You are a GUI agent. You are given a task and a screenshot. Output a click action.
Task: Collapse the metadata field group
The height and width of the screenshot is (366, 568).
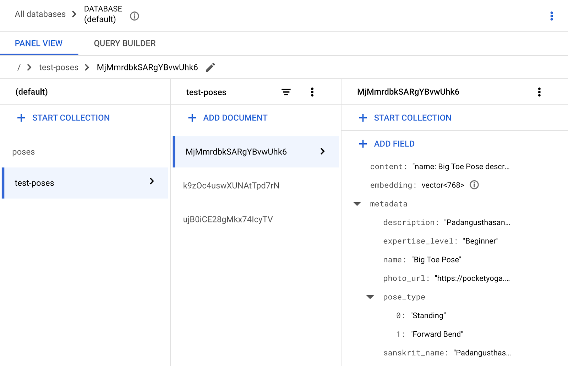[x=356, y=203]
